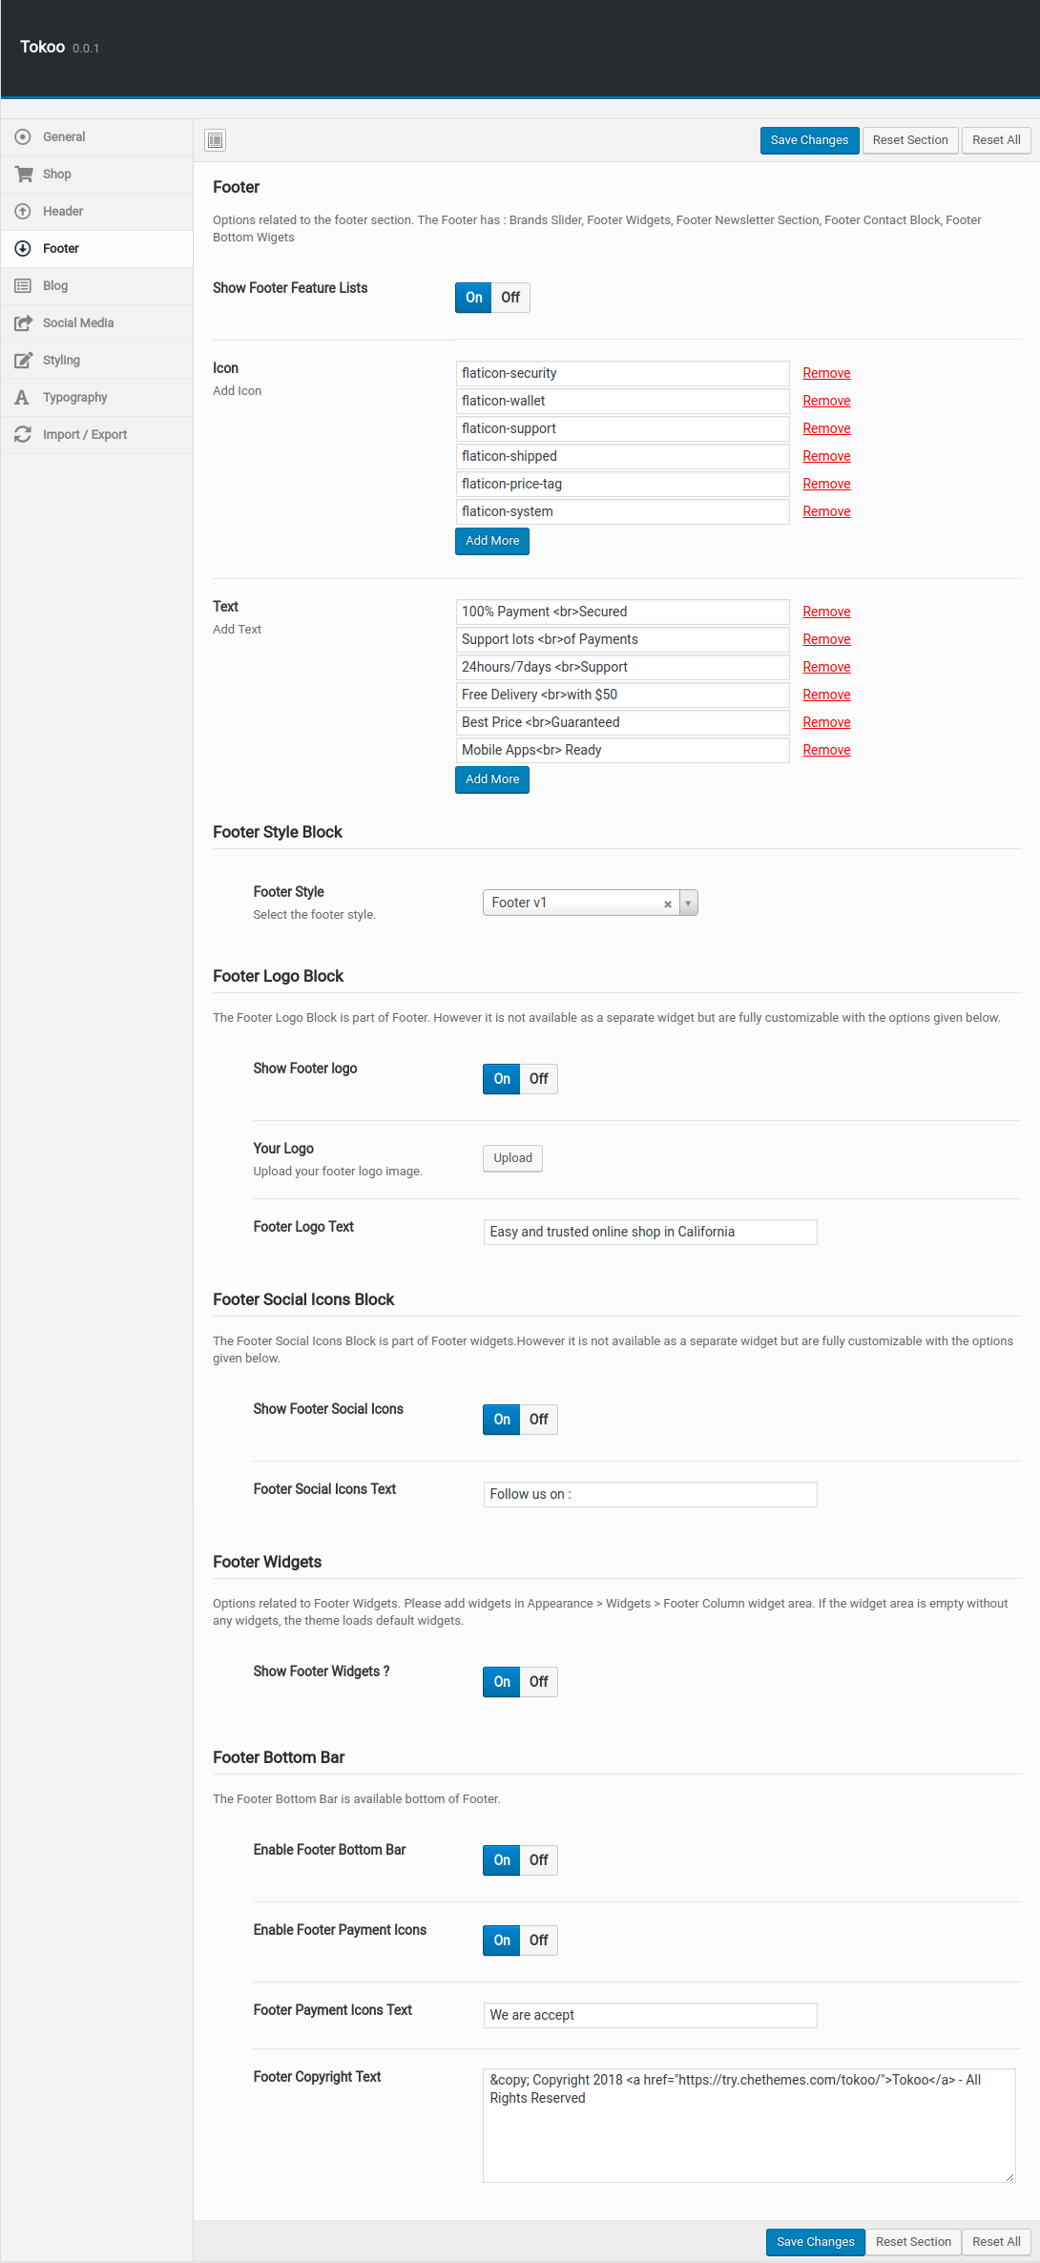This screenshot has height=2263, width=1040.
Task: Click the Social Media share icon
Action: coord(23,322)
